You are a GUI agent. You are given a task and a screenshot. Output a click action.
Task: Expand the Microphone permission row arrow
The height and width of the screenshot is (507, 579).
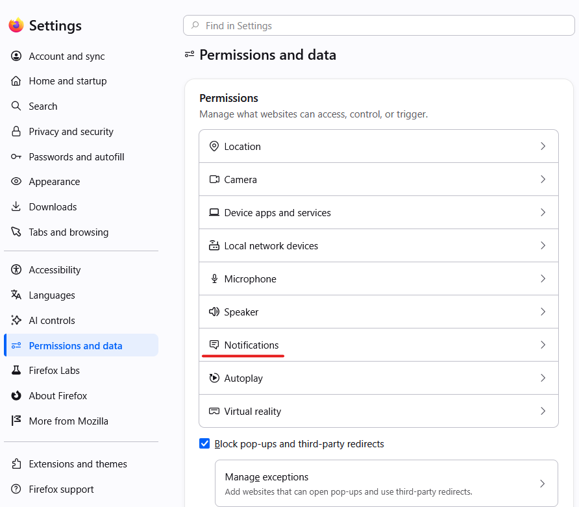pyautogui.click(x=543, y=278)
